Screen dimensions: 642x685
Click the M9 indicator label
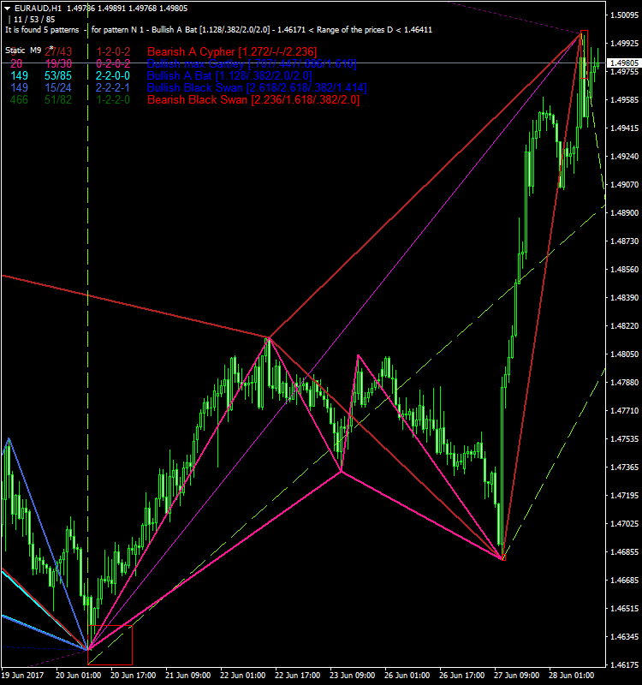pyautogui.click(x=35, y=51)
